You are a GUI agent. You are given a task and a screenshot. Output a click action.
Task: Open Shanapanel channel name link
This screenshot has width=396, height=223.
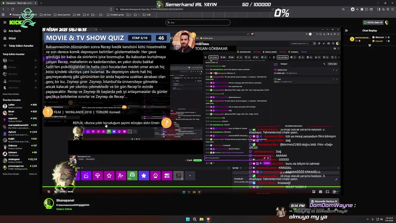point(65,201)
